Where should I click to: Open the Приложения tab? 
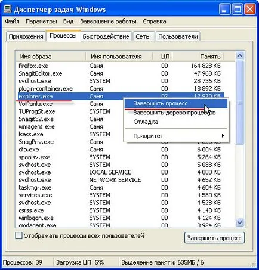[x=26, y=36]
